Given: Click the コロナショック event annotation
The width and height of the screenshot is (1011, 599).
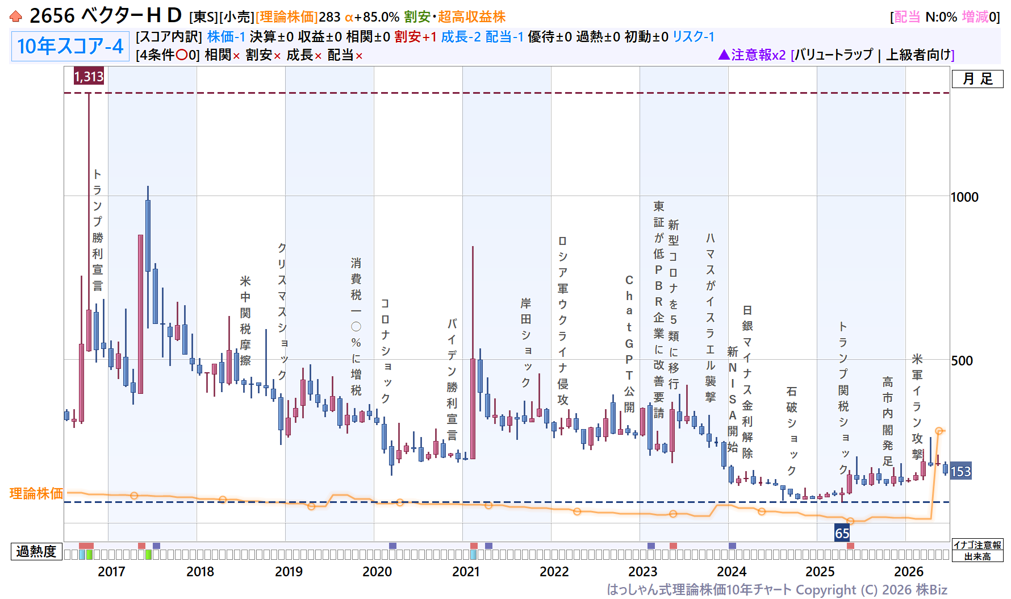Looking at the screenshot, I should tap(385, 351).
